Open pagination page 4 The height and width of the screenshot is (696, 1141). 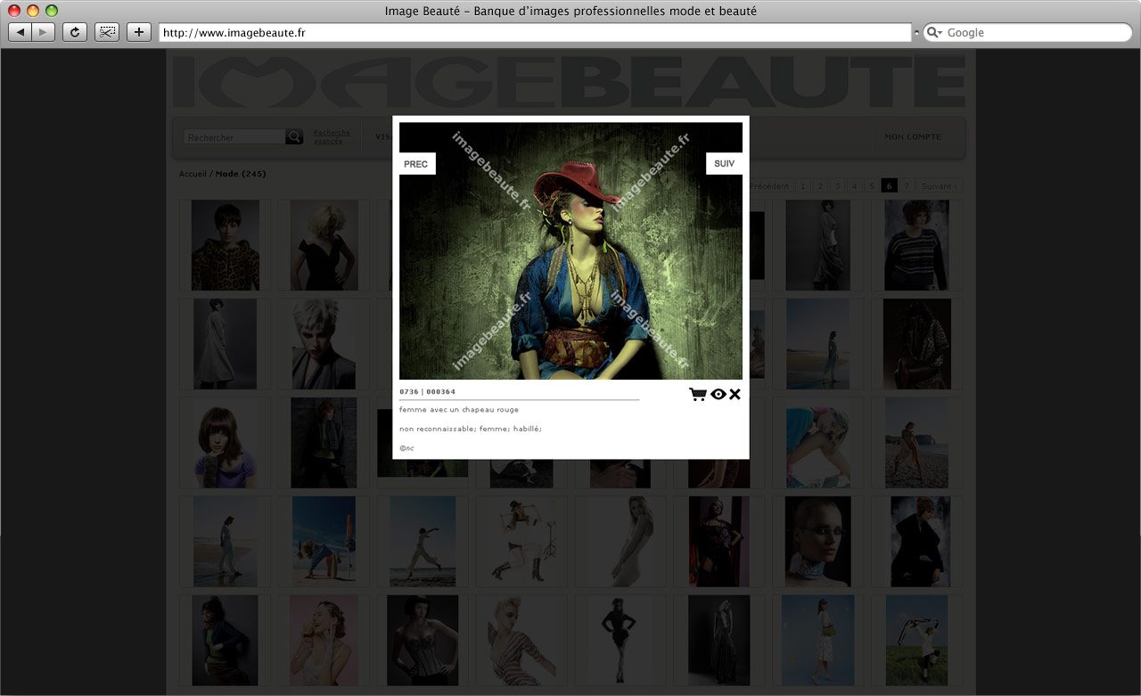pos(855,186)
